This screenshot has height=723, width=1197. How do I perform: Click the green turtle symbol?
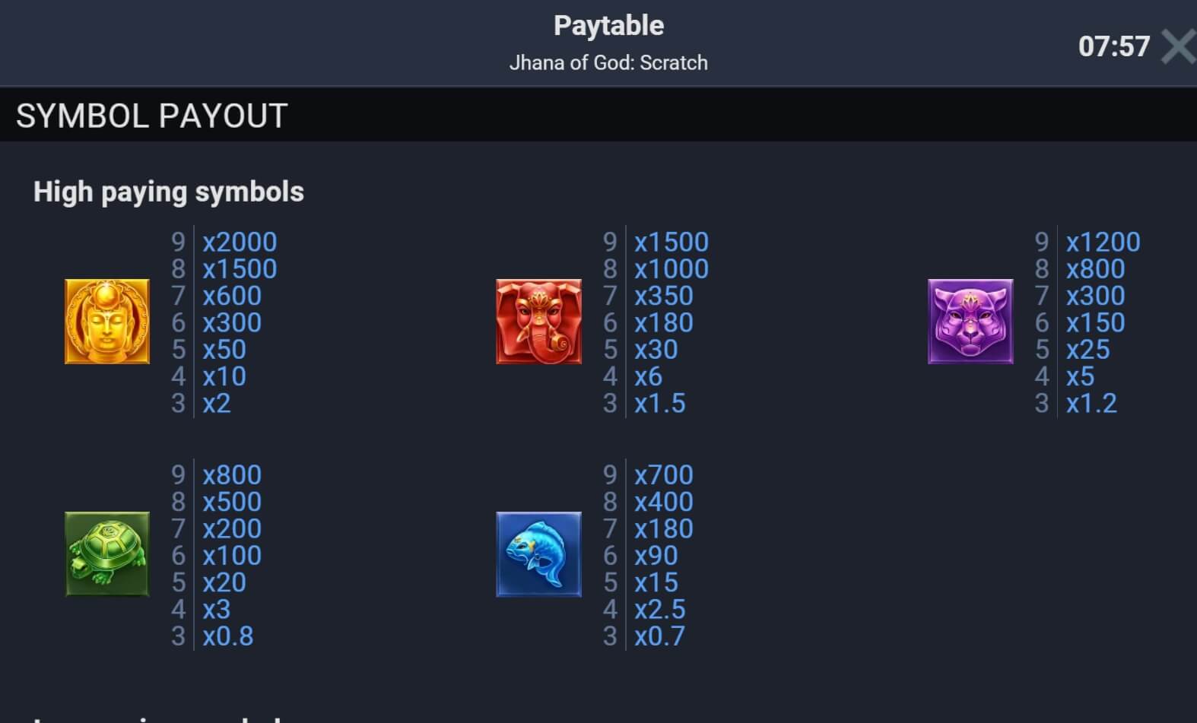pyautogui.click(x=107, y=553)
